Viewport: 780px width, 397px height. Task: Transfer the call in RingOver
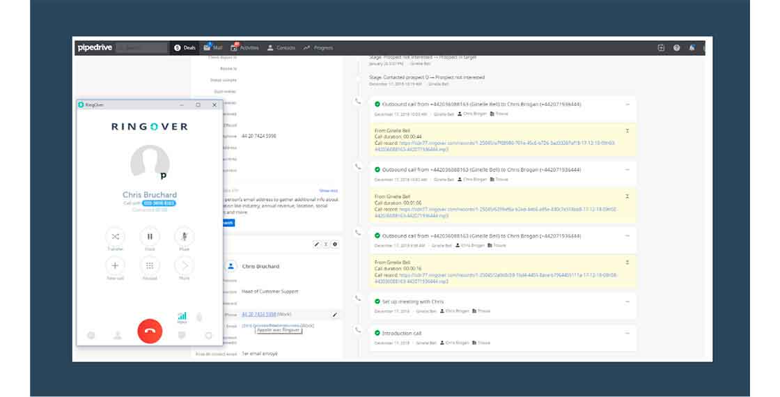click(115, 236)
